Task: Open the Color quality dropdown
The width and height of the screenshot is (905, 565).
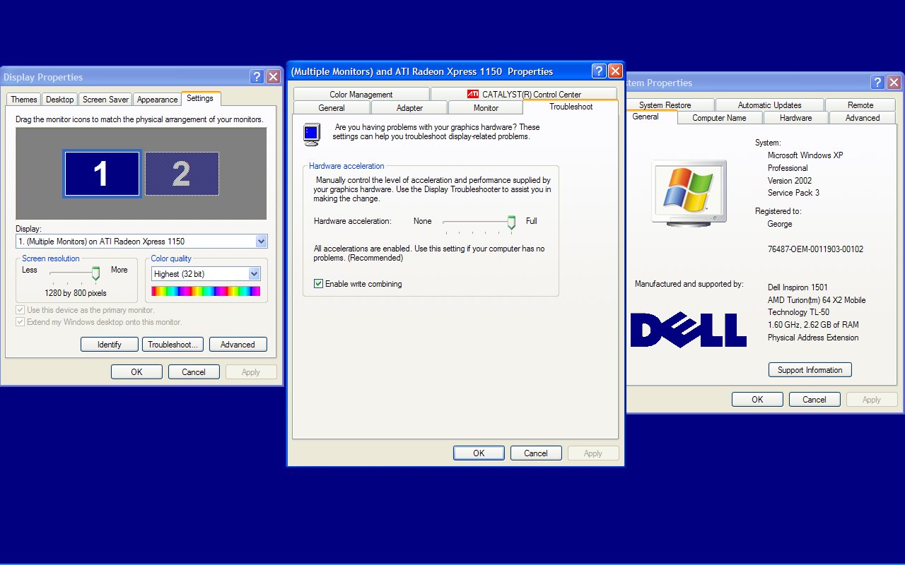Action: point(255,274)
